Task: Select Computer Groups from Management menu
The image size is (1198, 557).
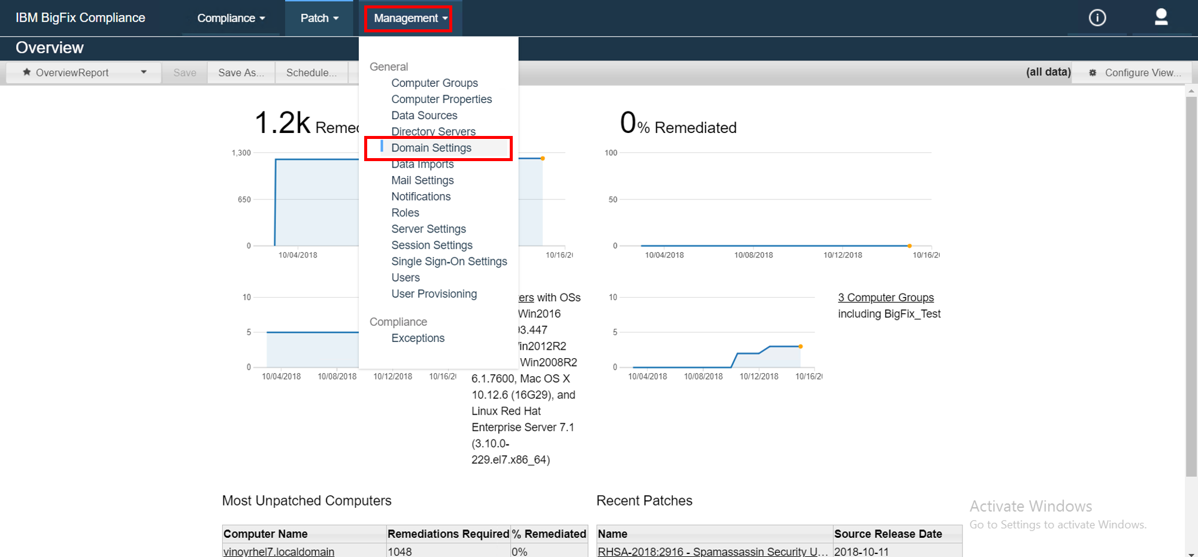Action: pyautogui.click(x=434, y=83)
